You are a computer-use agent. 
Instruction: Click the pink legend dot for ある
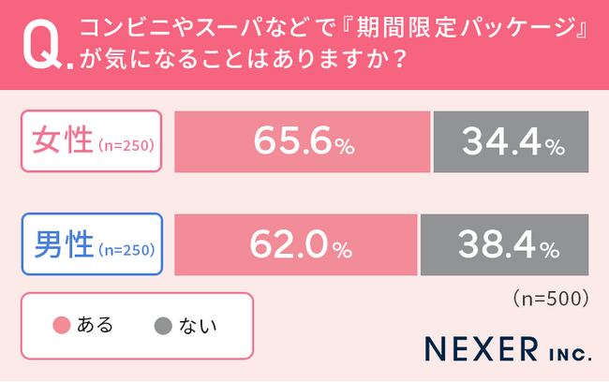61,326
